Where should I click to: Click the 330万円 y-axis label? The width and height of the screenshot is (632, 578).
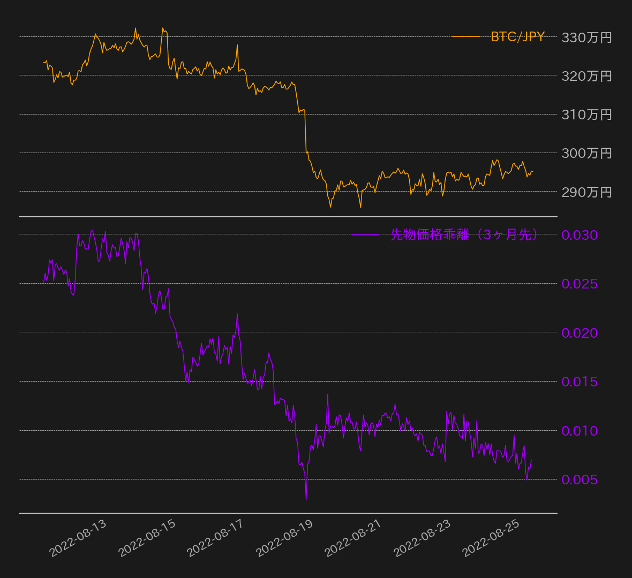(x=586, y=37)
